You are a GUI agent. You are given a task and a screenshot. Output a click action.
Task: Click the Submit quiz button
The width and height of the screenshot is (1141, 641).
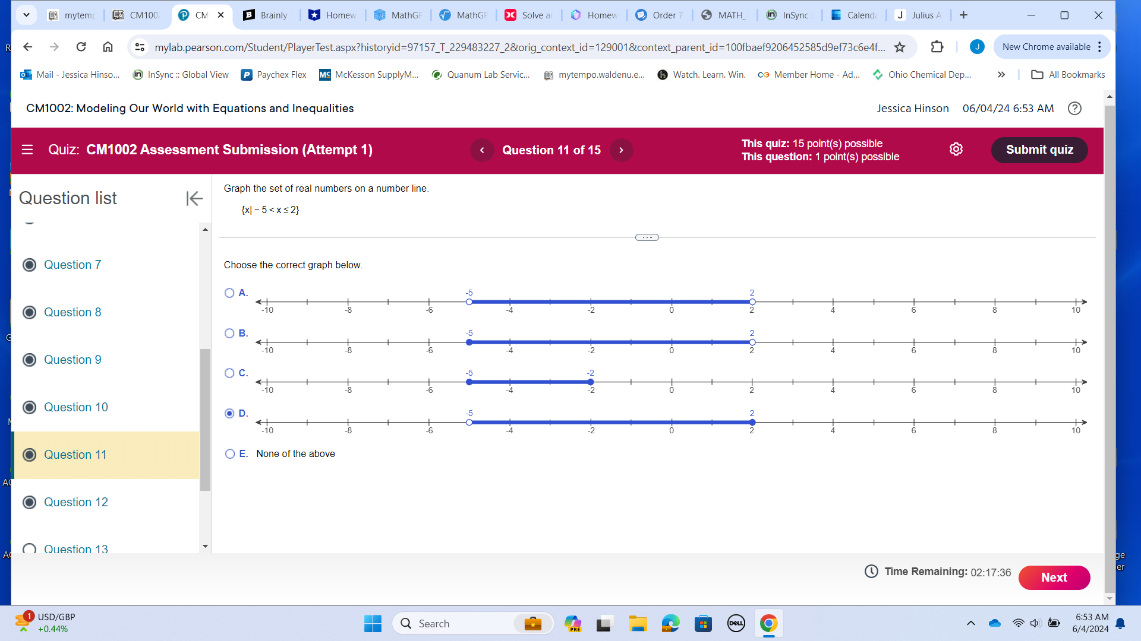click(x=1039, y=150)
